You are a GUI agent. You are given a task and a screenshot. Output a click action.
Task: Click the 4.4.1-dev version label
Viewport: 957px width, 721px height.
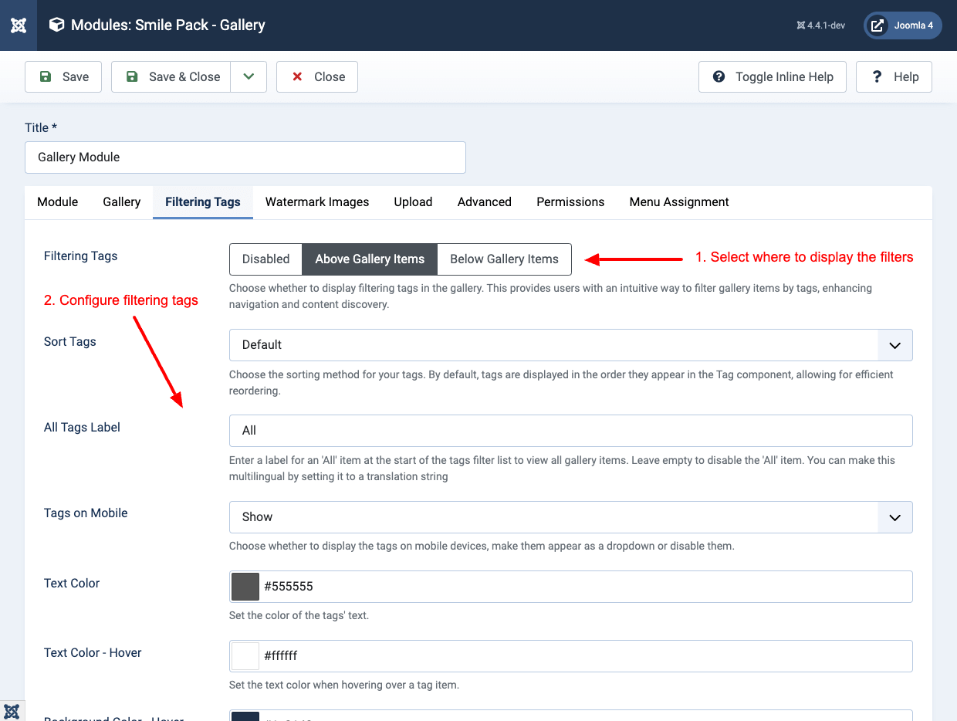pos(820,25)
